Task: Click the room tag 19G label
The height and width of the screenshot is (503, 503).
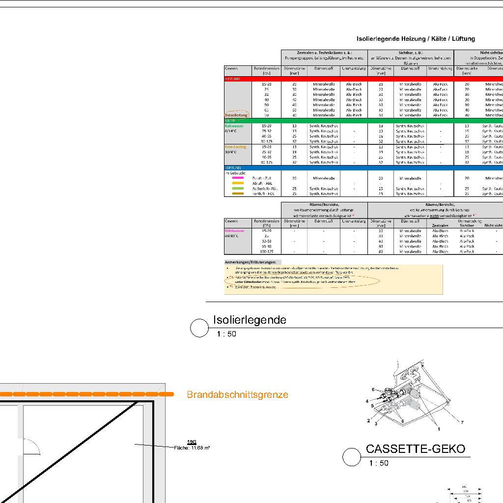Action: (x=192, y=442)
